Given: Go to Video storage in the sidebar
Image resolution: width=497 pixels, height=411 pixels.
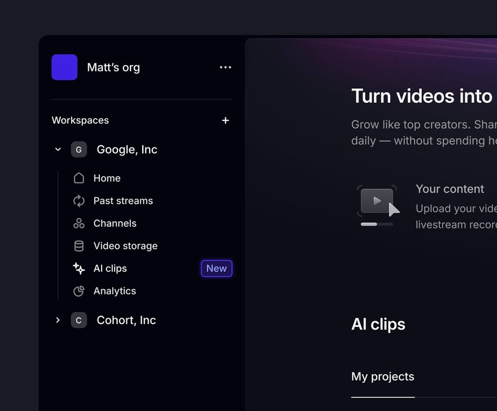Looking at the screenshot, I should point(125,246).
